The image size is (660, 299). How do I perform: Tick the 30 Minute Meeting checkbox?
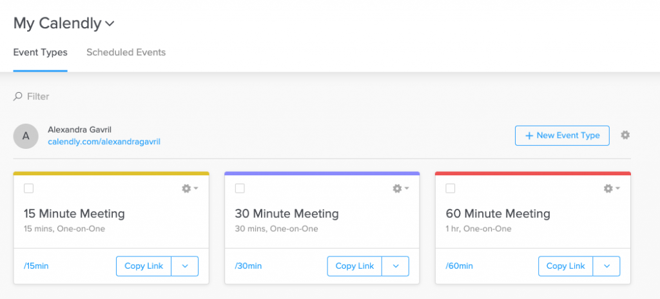[240, 188]
